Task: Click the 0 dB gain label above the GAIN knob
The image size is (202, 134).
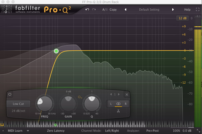Action: tap(68, 91)
